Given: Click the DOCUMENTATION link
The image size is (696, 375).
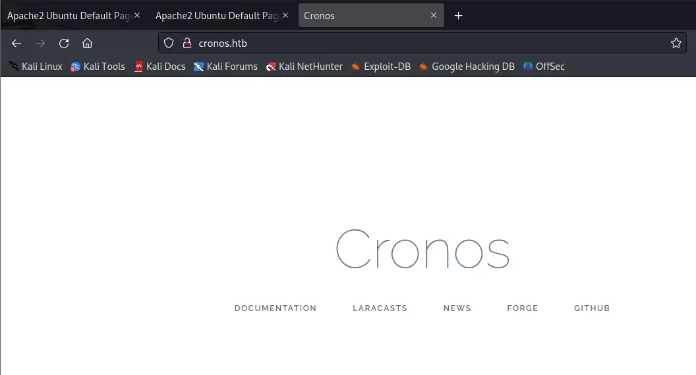Looking at the screenshot, I should coord(275,308).
